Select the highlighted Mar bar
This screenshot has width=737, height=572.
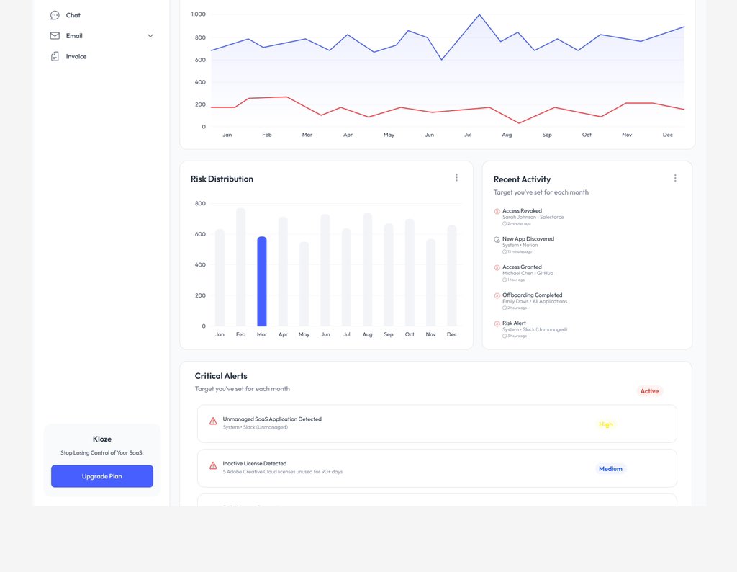point(262,281)
